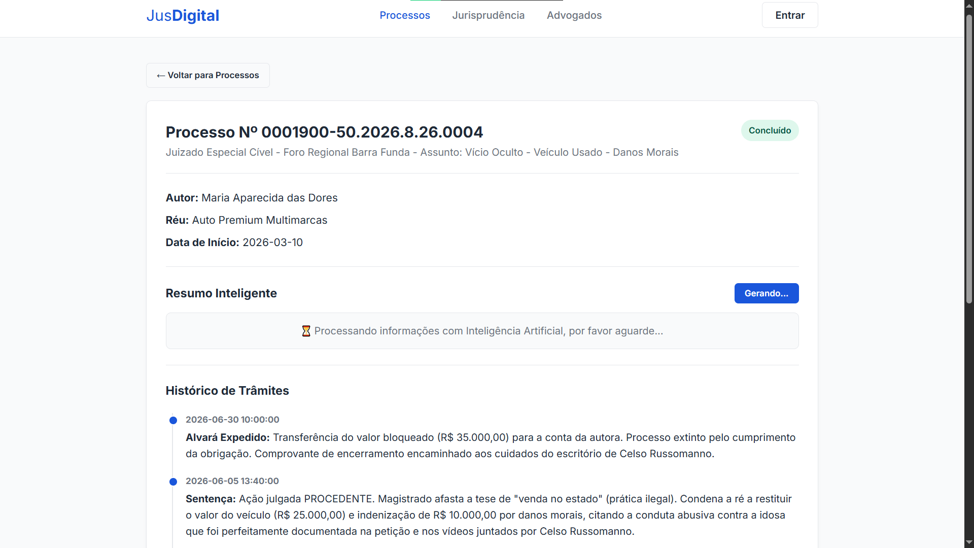Select the process number heading 0001900-50.2026.8.26.0004
Viewport: 974px width, 548px height.
click(x=324, y=132)
